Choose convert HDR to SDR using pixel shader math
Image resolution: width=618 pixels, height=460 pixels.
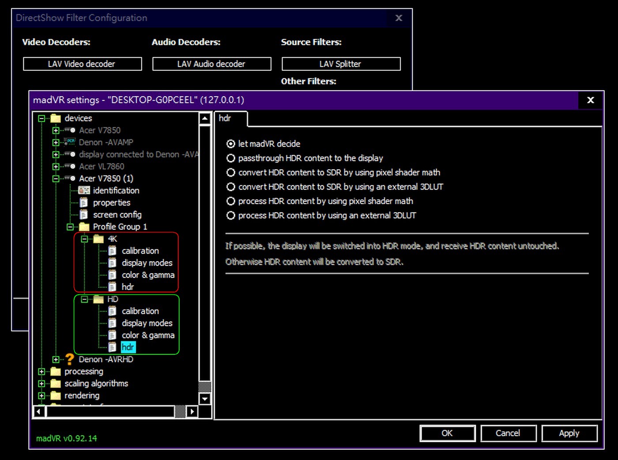[231, 172]
